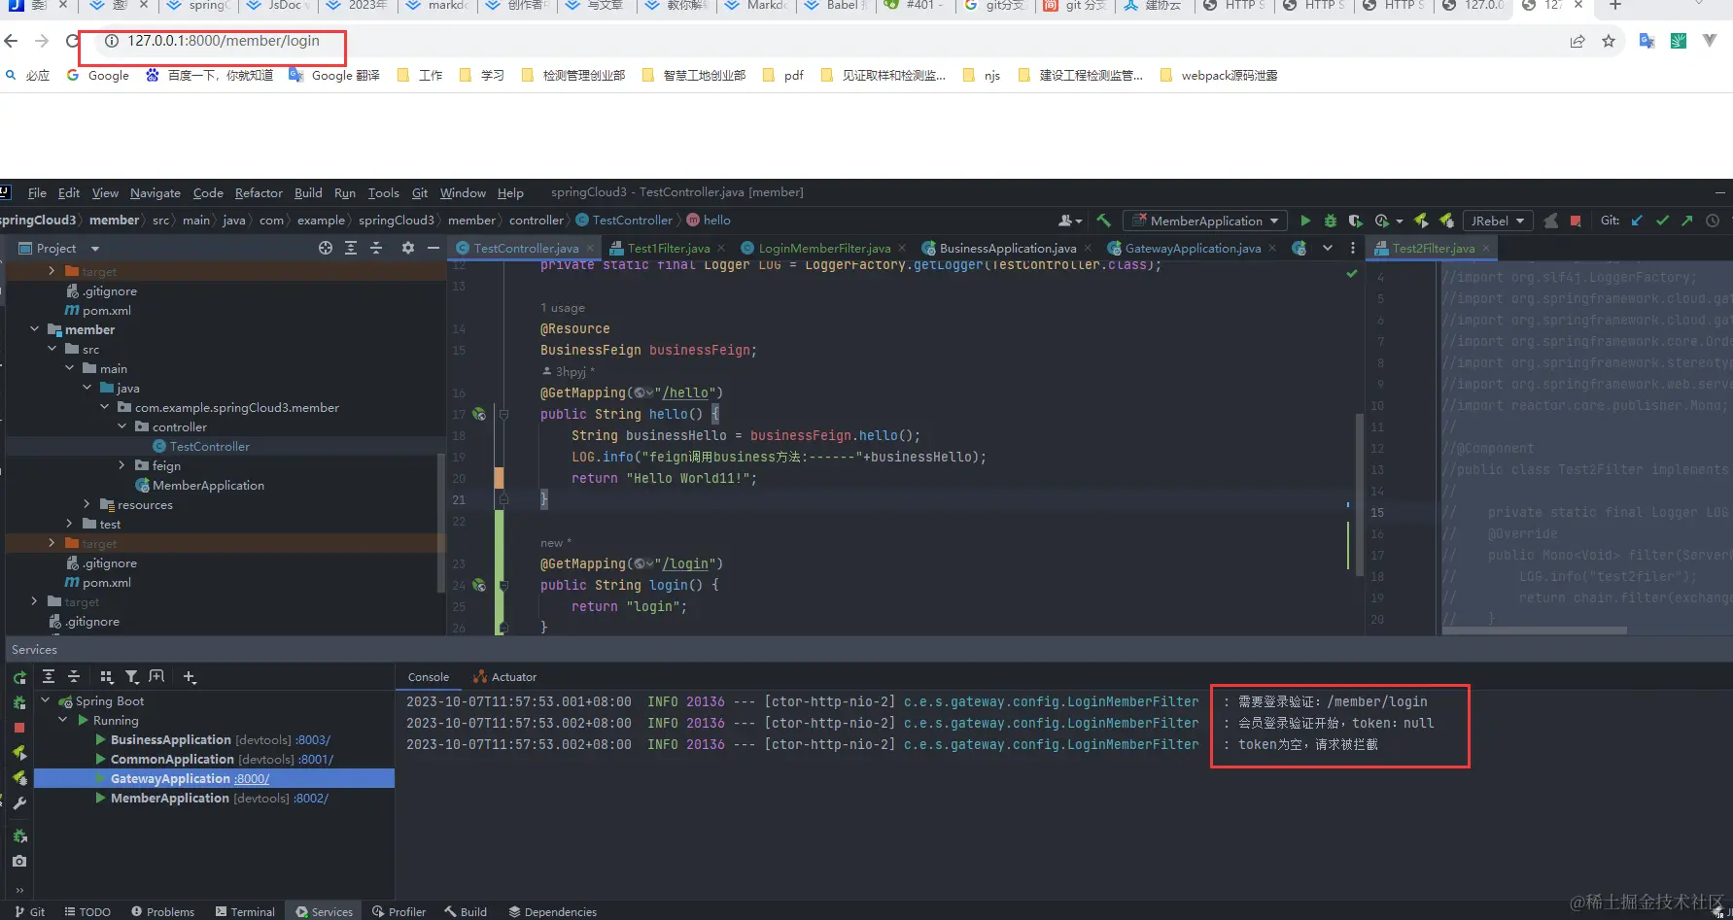
Task: Open the Actuator tab
Action: tap(504, 677)
